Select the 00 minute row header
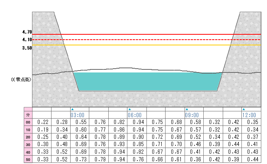The height and width of the screenshot is (164, 267). (27, 122)
